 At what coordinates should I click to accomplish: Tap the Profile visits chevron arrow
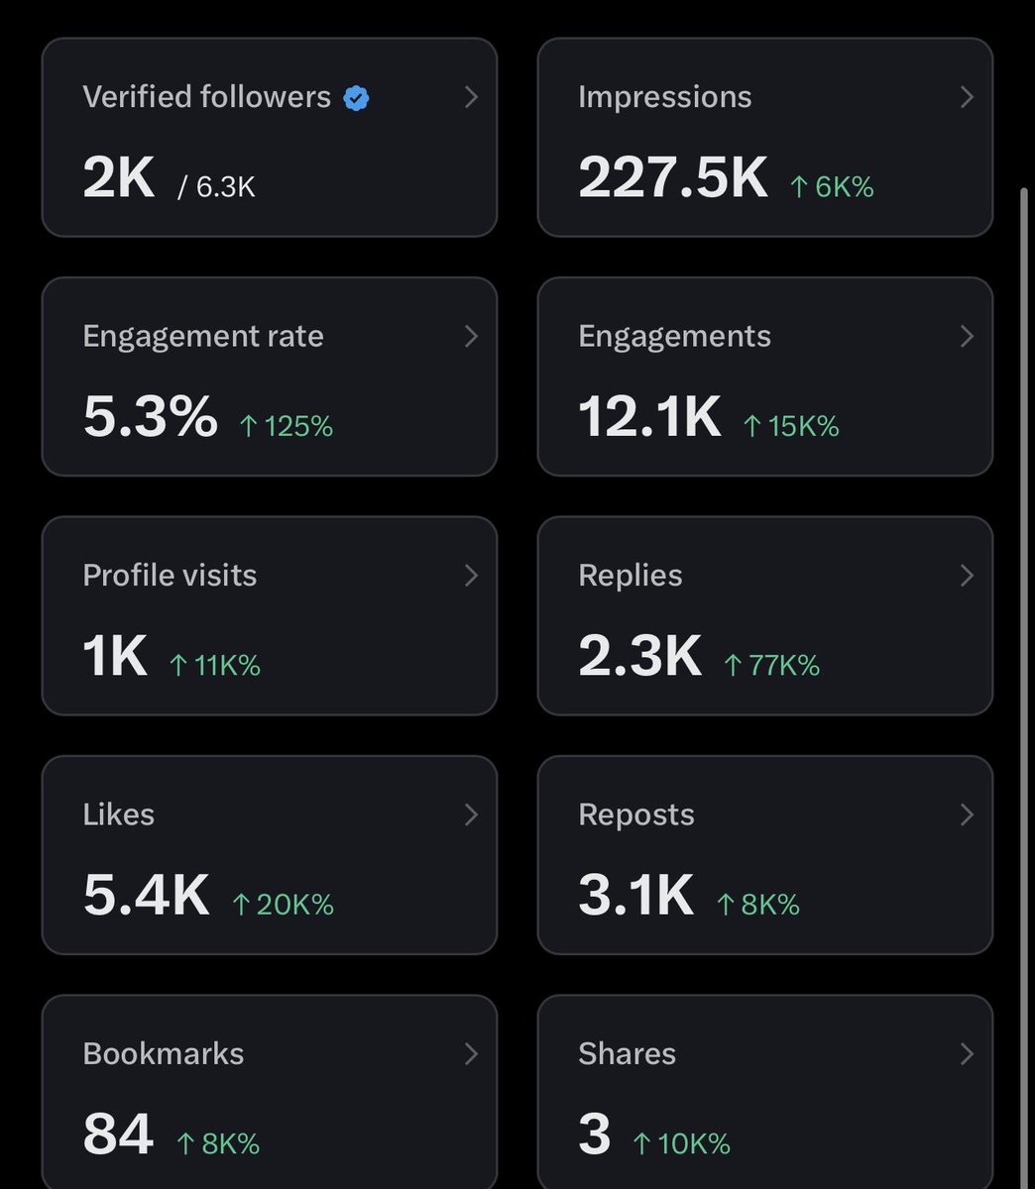click(471, 576)
